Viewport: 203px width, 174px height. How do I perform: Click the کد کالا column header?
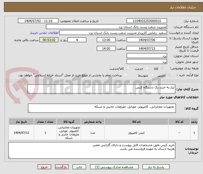pyautogui.click(x=179, y=122)
